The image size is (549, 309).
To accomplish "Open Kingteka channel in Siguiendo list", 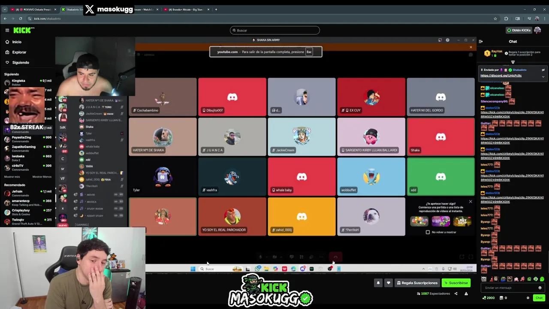I will (x=28, y=82).
